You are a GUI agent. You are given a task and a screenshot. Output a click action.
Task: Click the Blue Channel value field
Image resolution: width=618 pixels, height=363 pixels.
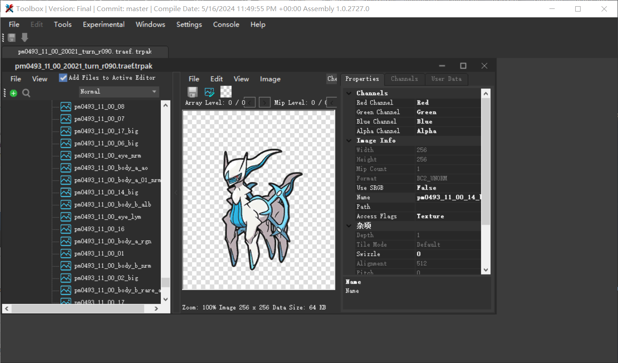448,121
